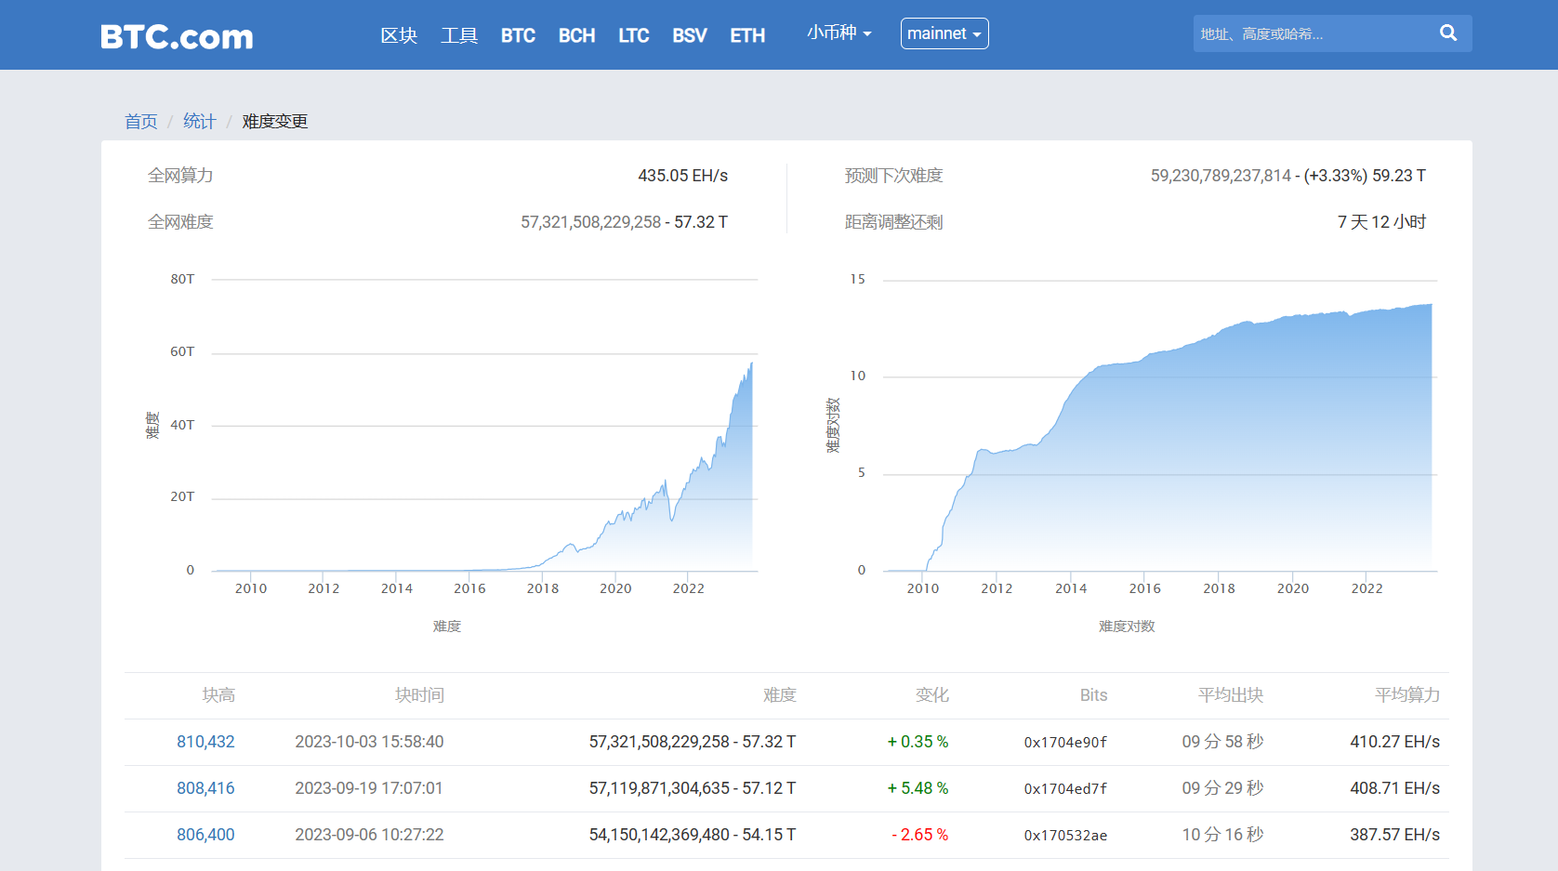Select the block time 09 分 58 秒
The width and height of the screenshot is (1558, 871).
[x=1222, y=742]
